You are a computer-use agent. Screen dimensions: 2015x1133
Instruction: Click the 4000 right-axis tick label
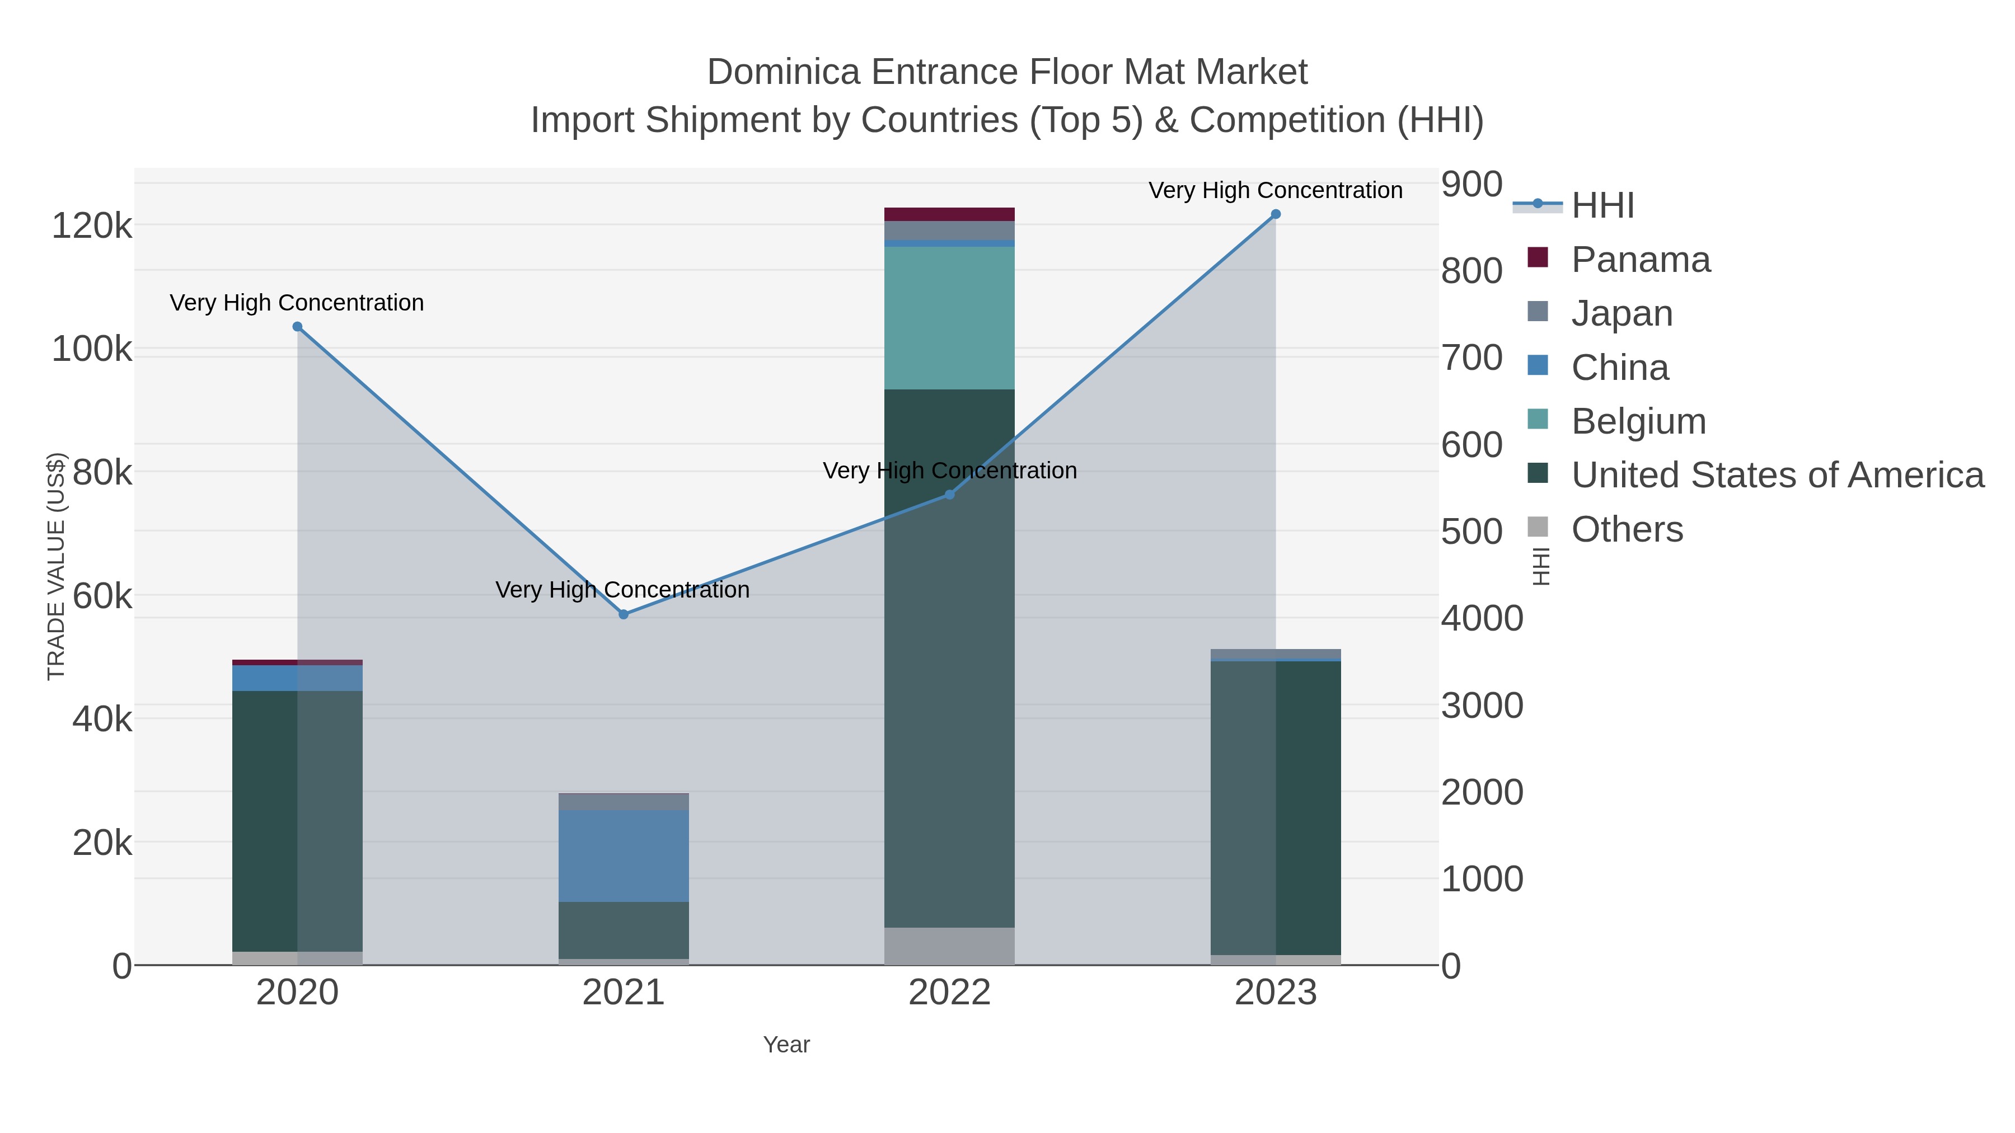pyautogui.click(x=1482, y=618)
